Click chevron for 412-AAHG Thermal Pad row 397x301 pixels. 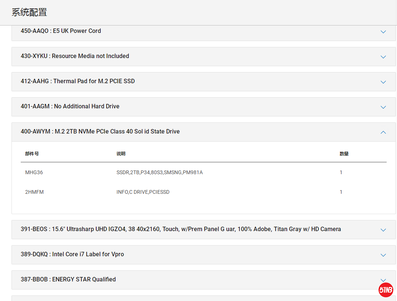pyautogui.click(x=383, y=82)
